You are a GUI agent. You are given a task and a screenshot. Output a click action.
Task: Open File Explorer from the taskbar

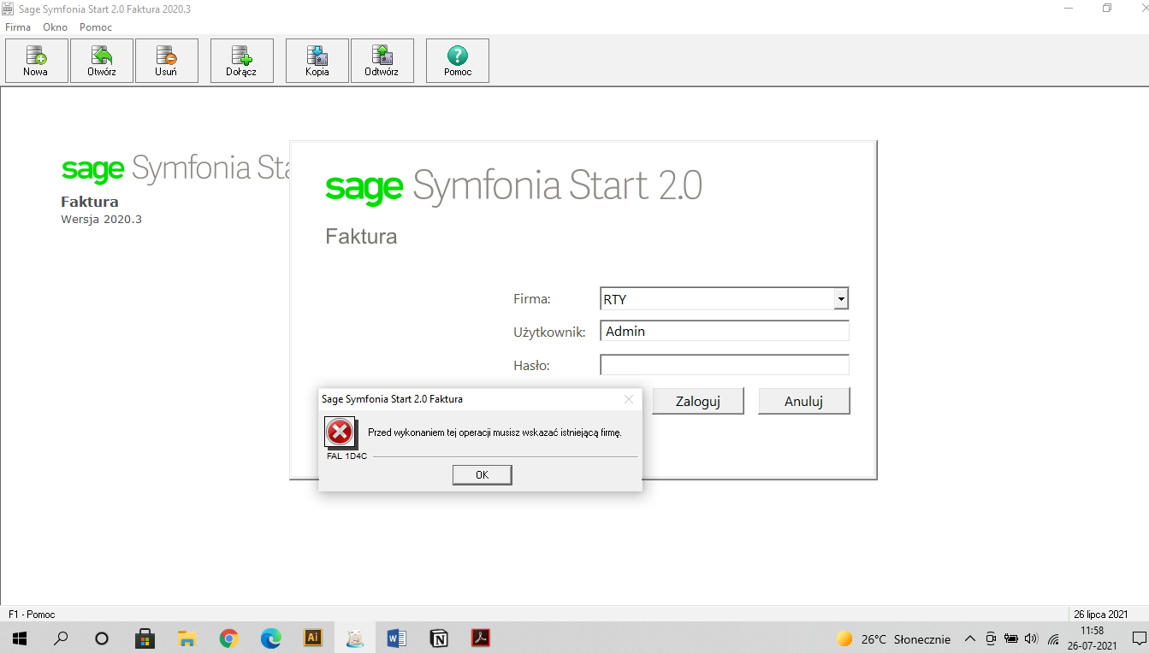click(187, 638)
